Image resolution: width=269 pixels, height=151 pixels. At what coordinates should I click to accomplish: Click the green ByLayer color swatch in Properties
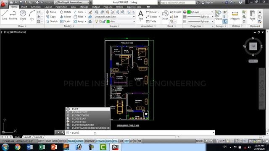pos(189,12)
